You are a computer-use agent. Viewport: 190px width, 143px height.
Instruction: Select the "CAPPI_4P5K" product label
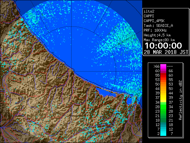154,21
